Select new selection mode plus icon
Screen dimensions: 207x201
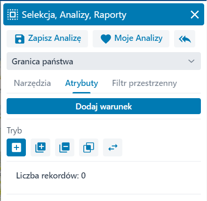16,147
